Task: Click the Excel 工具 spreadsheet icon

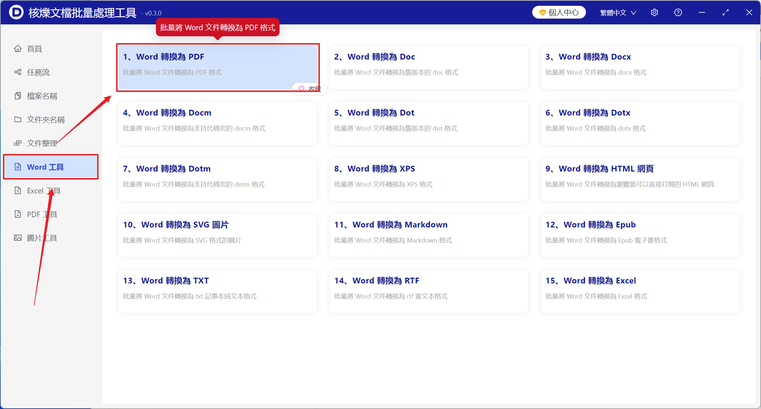Action: coord(18,191)
